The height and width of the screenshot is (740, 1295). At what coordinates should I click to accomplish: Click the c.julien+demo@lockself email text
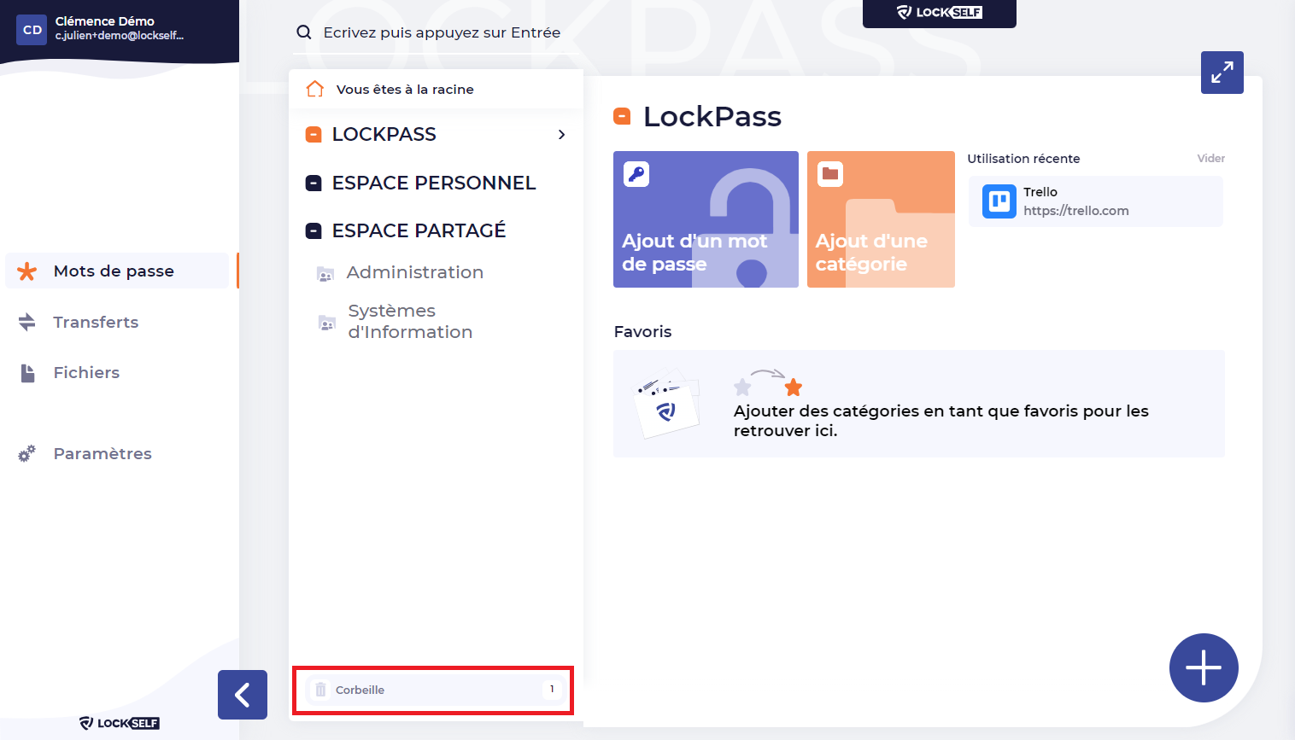[120, 36]
